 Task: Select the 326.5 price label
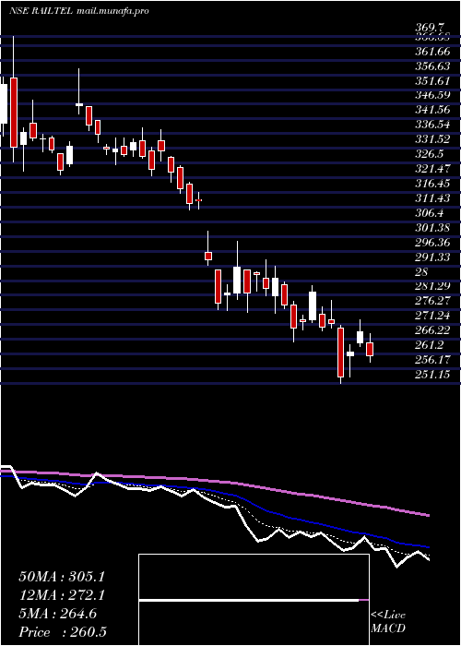pyautogui.click(x=431, y=154)
